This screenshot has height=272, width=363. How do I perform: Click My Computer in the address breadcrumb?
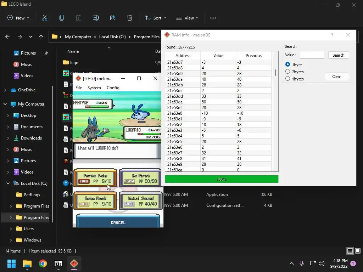click(78, 37)
